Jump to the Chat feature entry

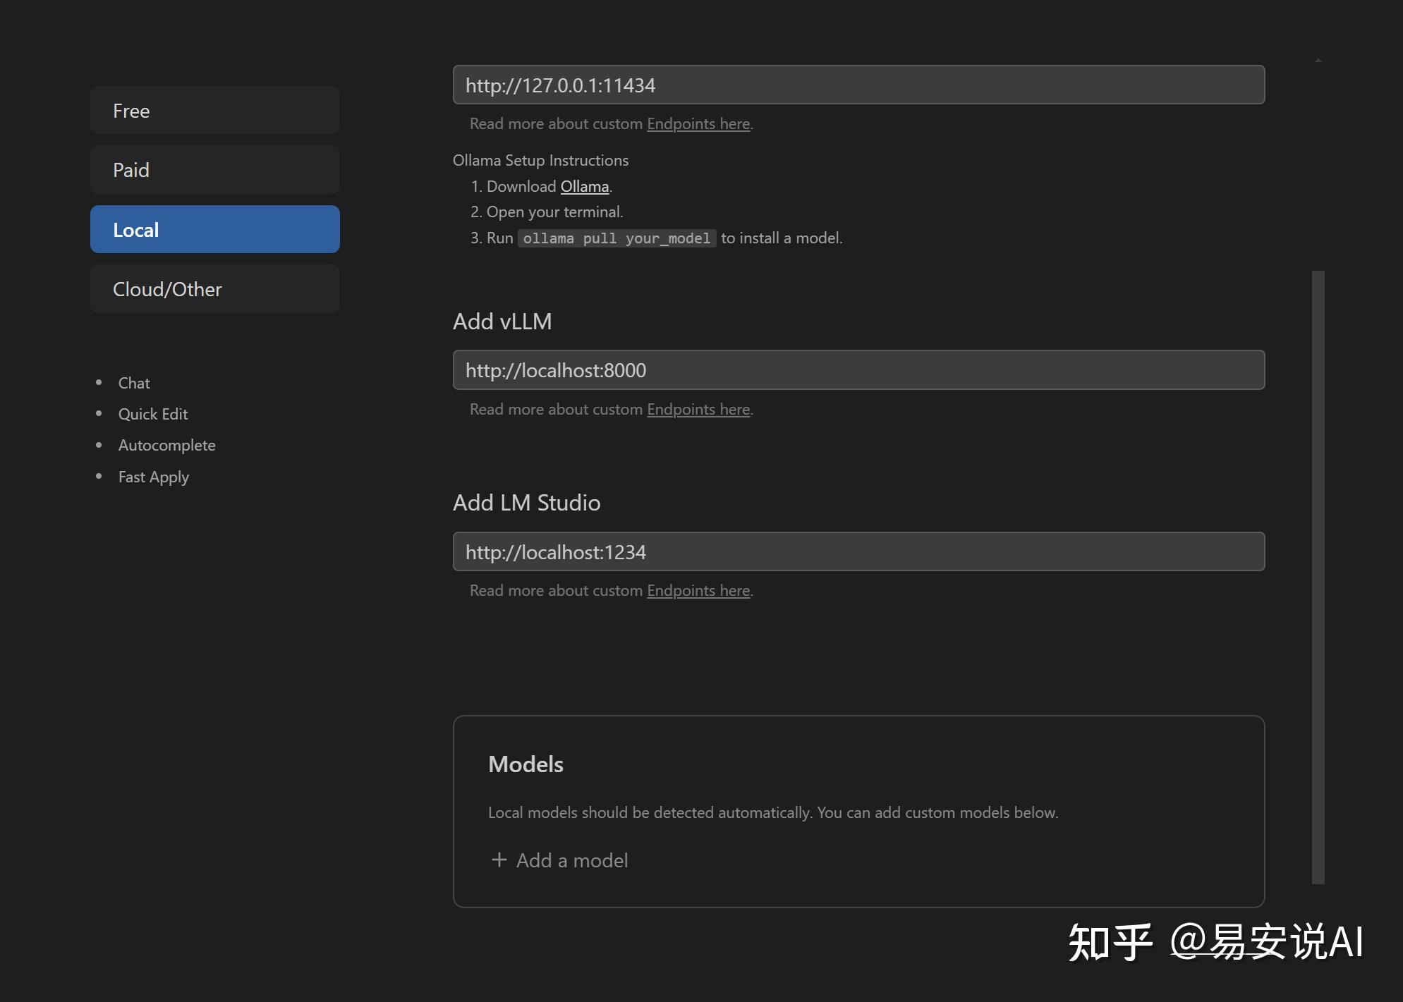[134, 383]
